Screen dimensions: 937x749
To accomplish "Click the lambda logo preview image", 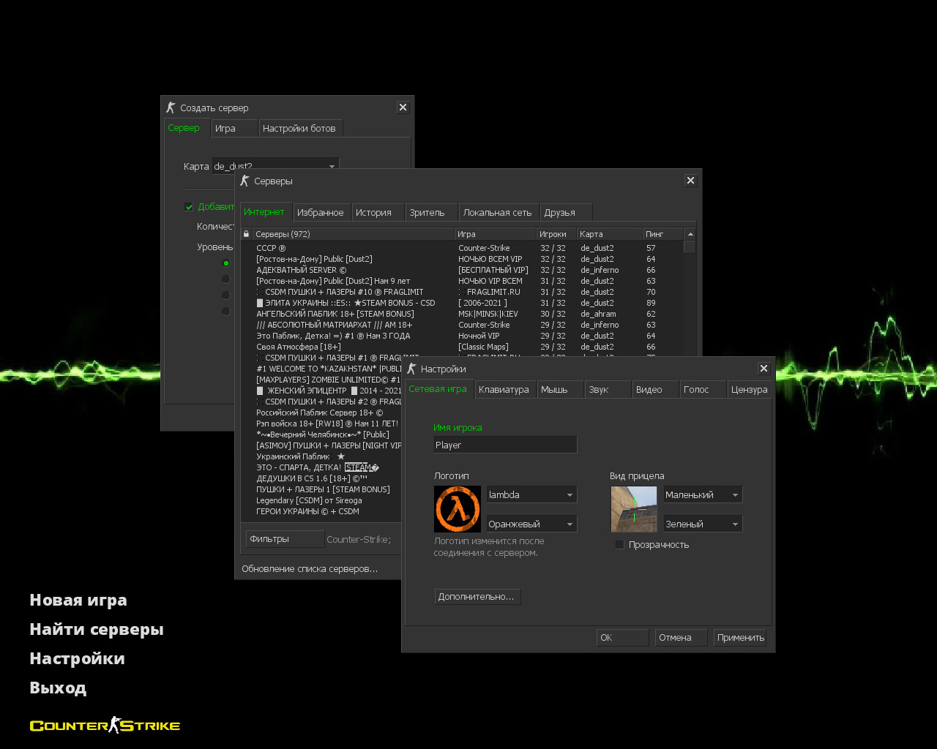I will click(x=458, y=509).
